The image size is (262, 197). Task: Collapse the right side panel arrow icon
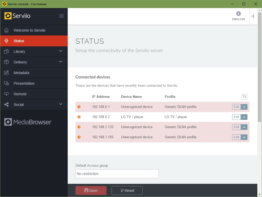coord(253,16)
